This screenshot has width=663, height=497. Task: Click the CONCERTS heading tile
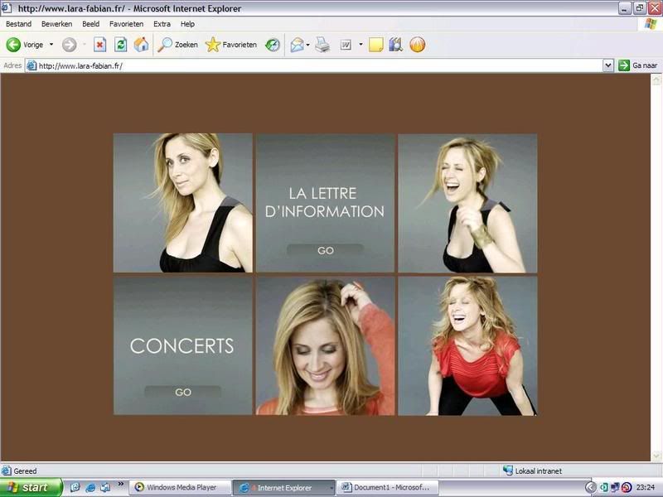(x=181, y=345)
